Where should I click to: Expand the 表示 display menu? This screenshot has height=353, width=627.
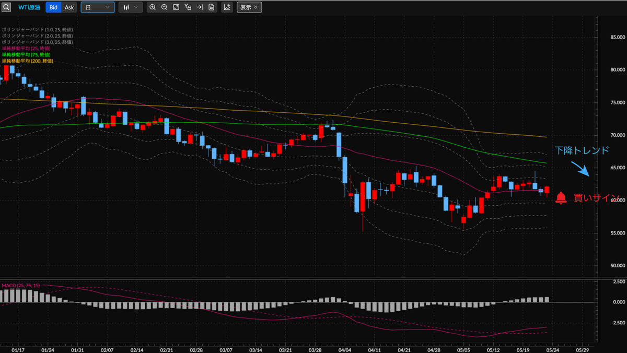249,7
